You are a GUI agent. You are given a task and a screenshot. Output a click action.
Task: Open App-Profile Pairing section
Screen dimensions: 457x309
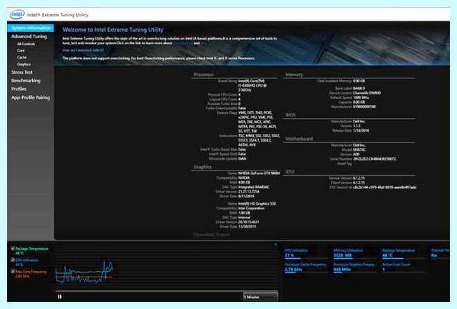tap(30, 97)
